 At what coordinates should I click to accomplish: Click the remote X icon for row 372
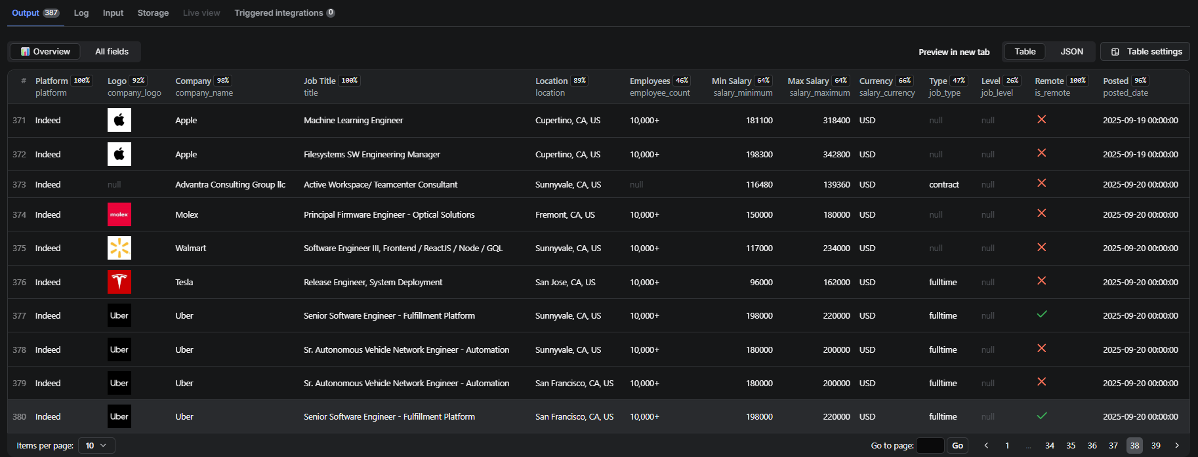pyautogui.click(x=1041, y=153)
